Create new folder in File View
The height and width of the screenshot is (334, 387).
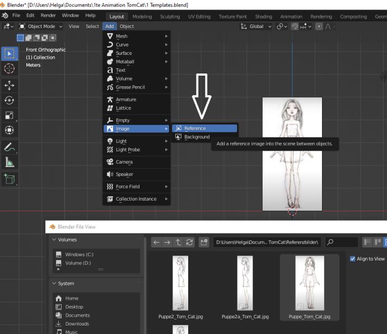pos(204,243)
